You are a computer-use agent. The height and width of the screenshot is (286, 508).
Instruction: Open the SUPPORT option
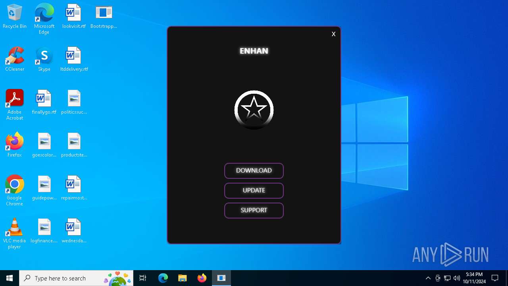tap(254, 211)
